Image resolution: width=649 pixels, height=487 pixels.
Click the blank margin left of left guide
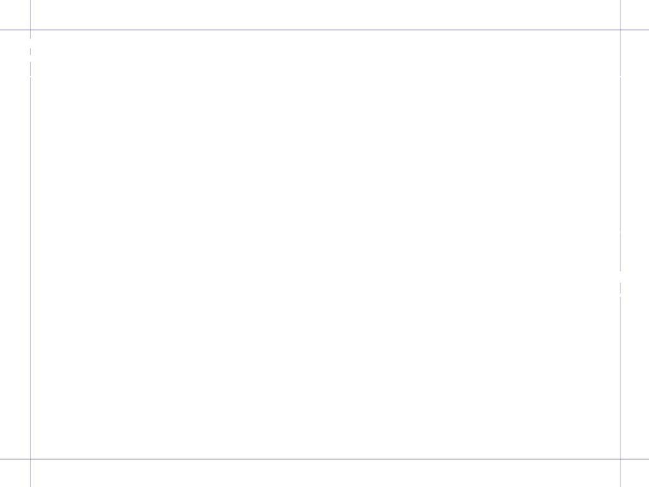click(15, 244)
